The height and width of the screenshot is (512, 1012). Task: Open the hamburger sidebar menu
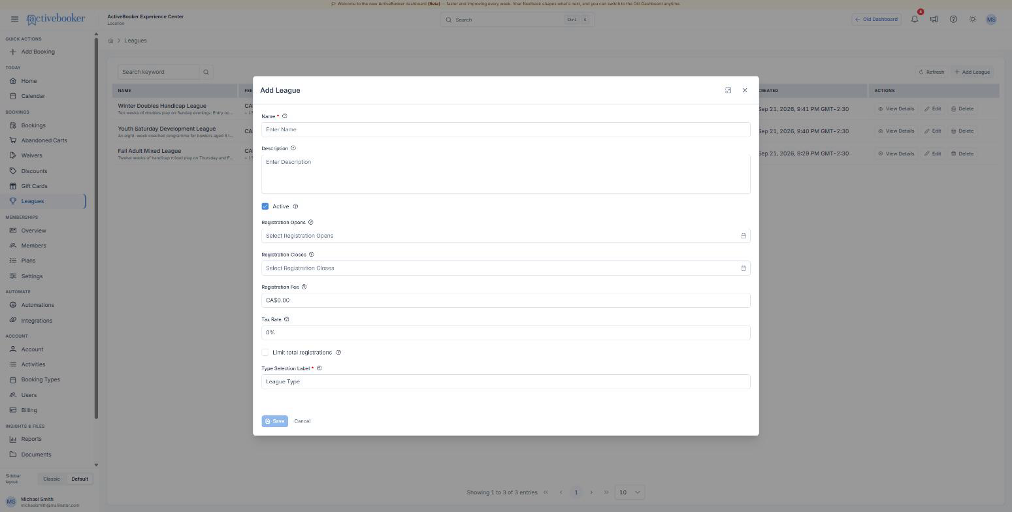[x=14, y=19]
